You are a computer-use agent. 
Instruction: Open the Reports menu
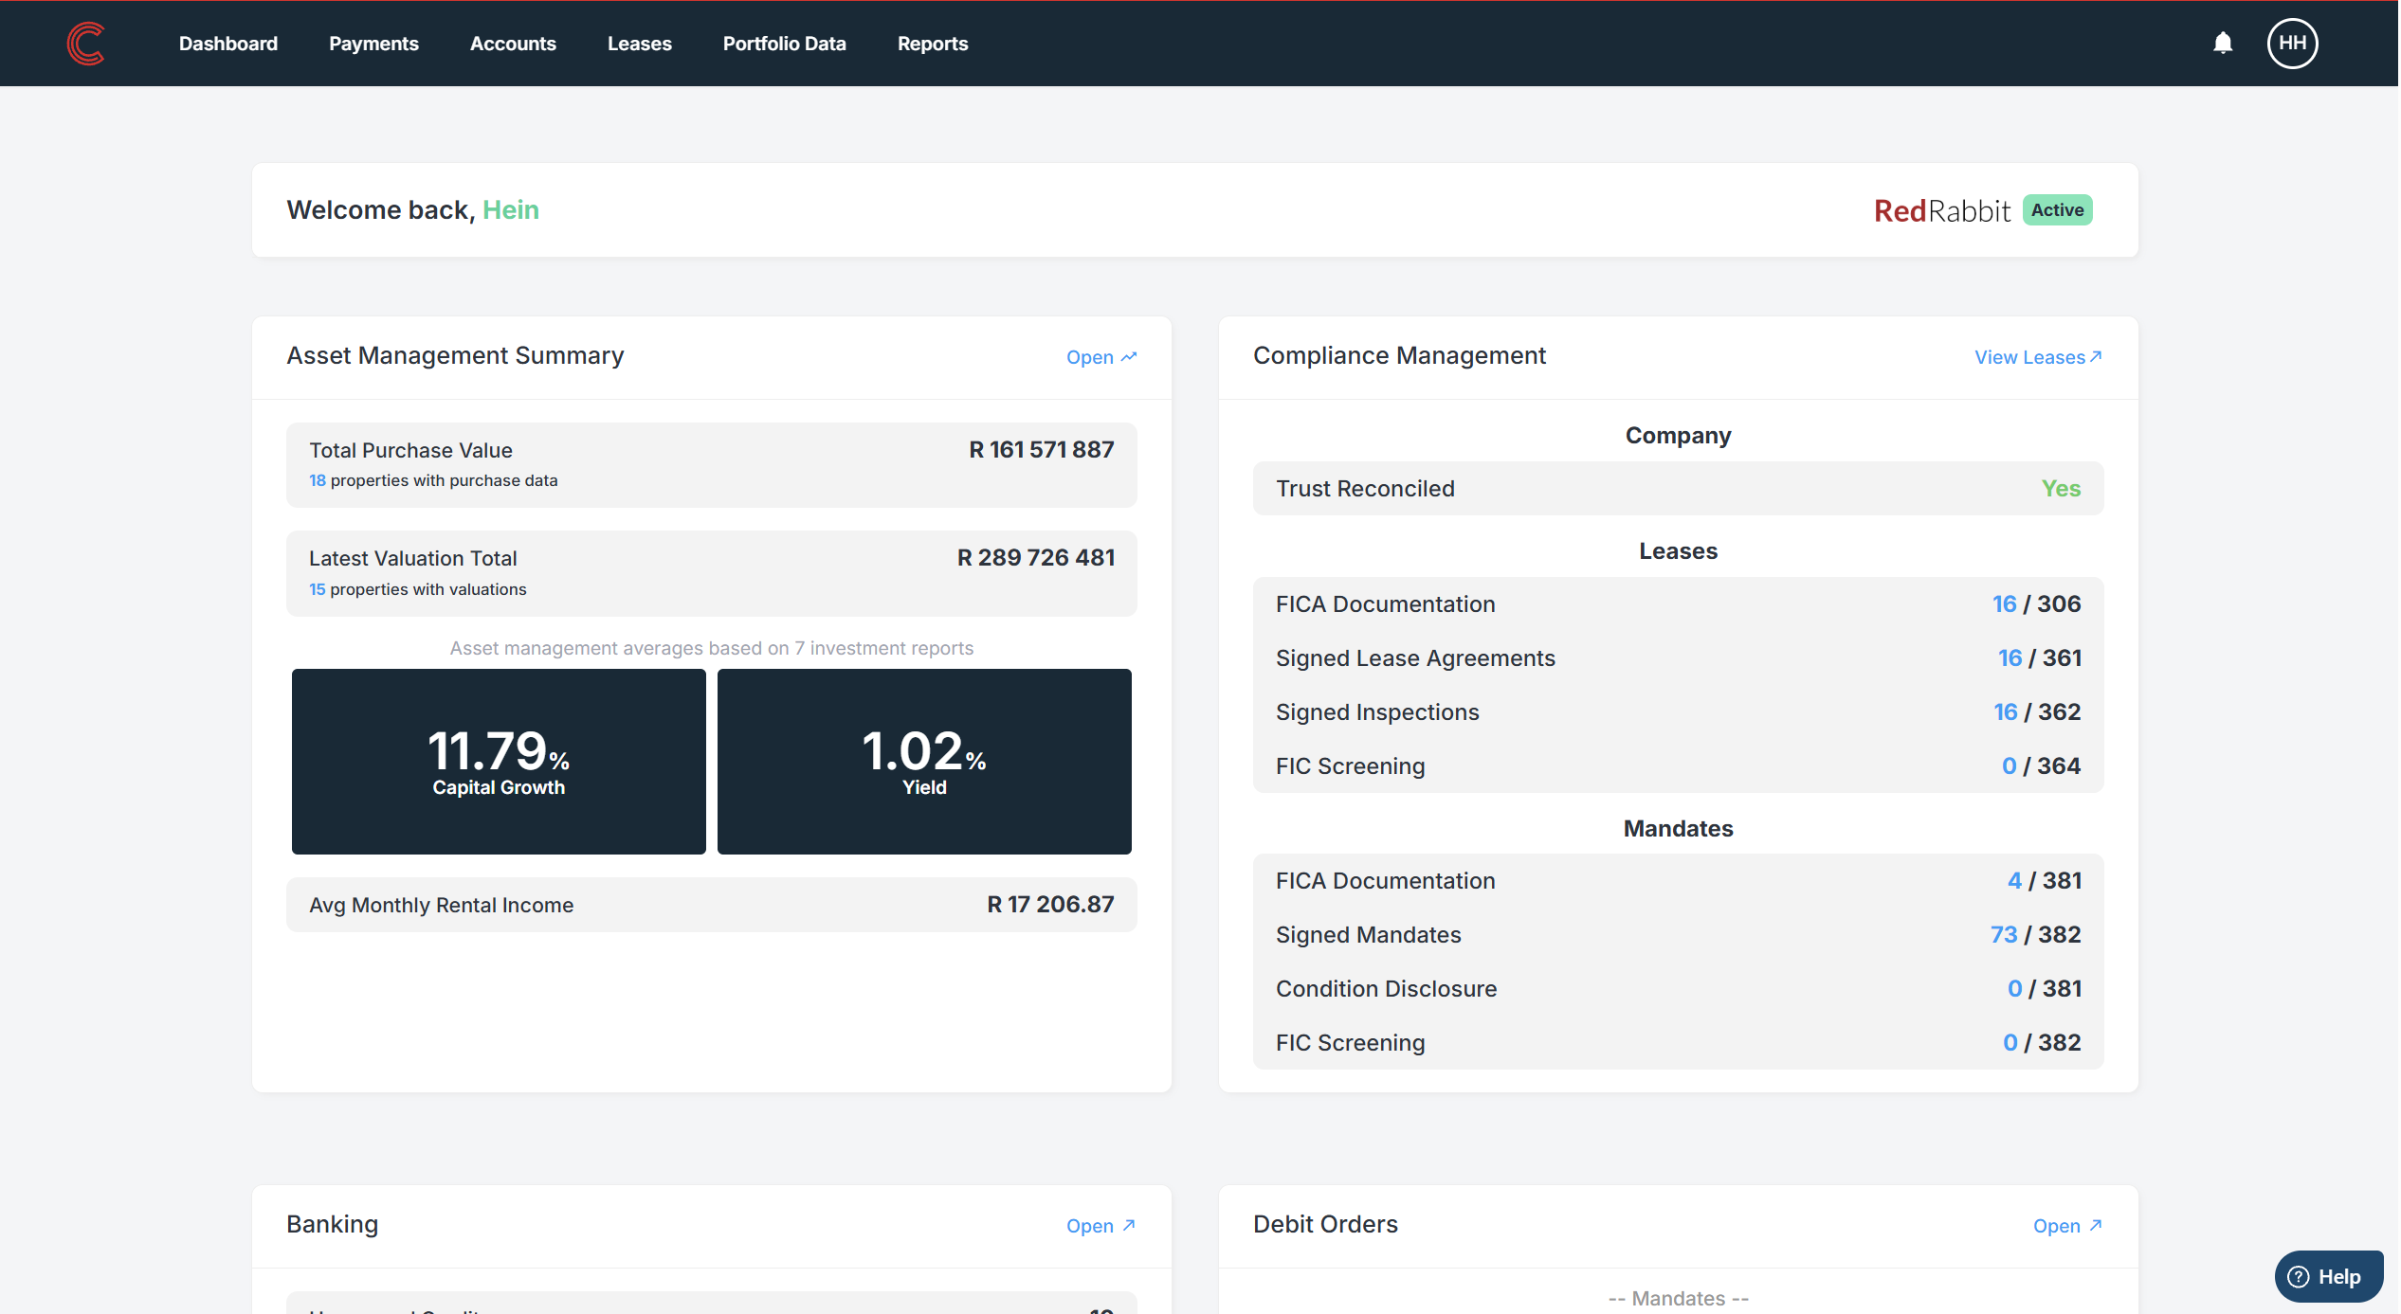(x=933, y=44)
